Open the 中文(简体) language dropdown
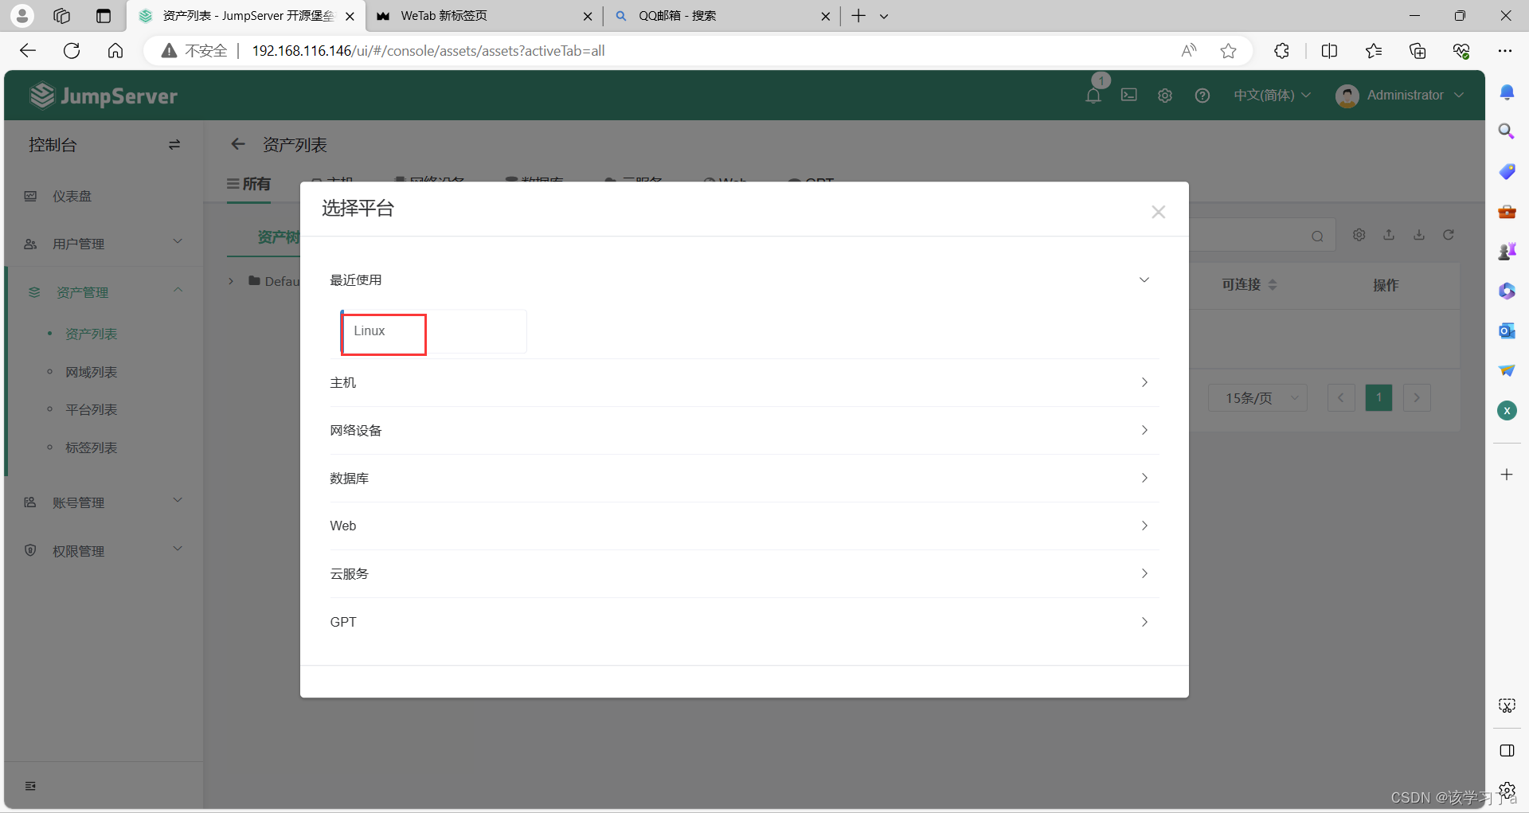 click(1272, 95)
